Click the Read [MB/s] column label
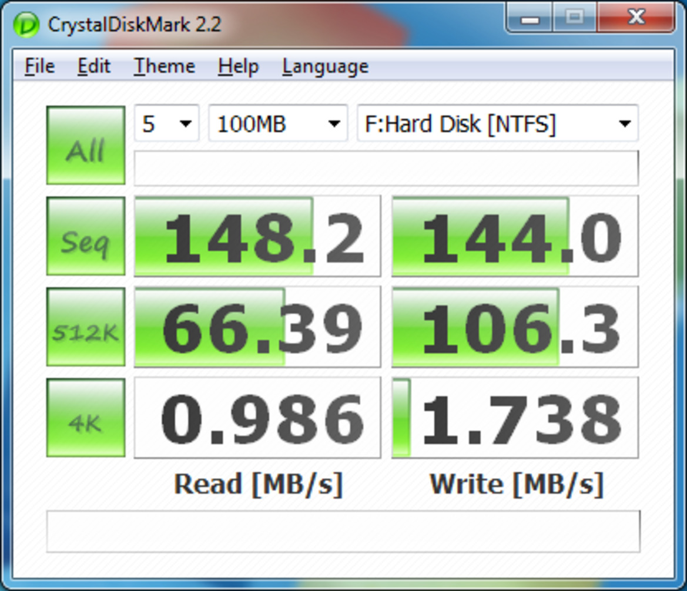Viewport: 687px width, 591px height. click(258, 485)
